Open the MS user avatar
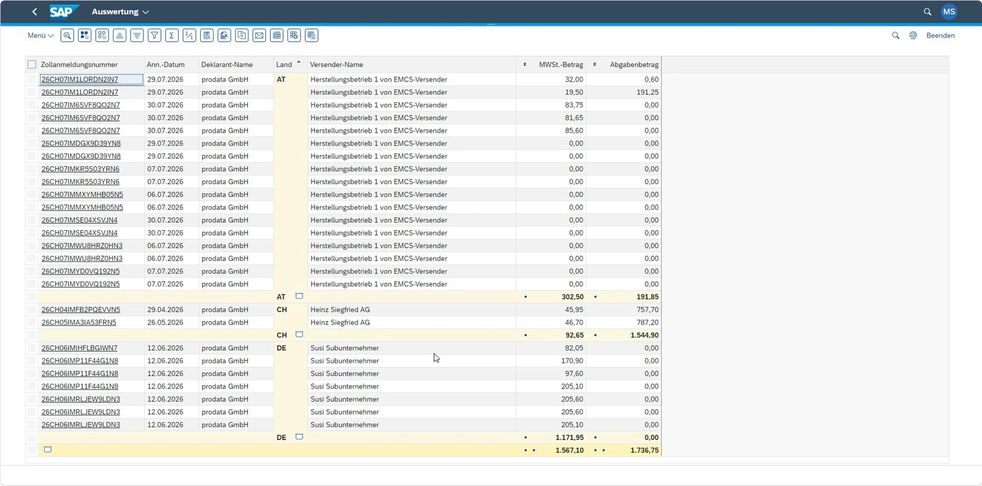This screenshot has height=486, width=982. (x=949, y=12)
